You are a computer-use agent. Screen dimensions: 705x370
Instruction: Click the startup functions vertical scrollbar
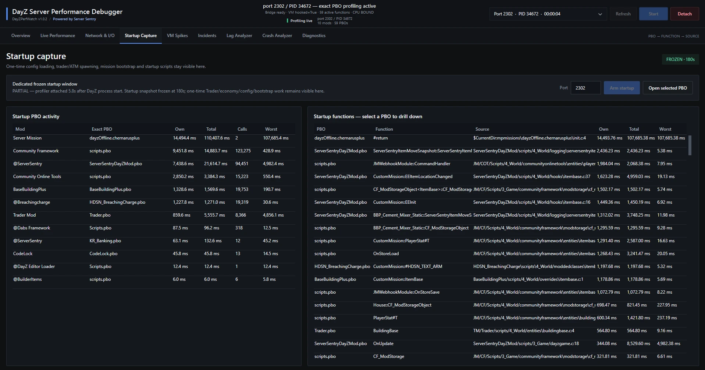click(690, 145)
